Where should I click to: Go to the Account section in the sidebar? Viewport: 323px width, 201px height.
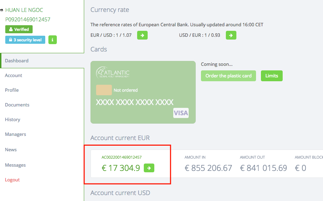coord(14,75)
